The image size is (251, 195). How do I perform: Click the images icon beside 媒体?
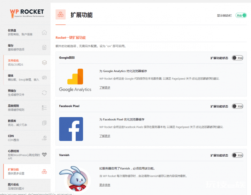click(44, 78)
